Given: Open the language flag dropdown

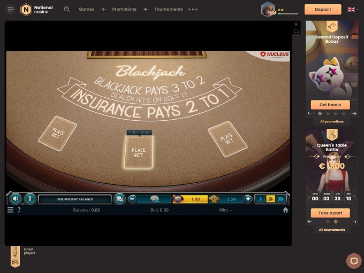Looking at the screenshot, I should (x=351, y=9).
